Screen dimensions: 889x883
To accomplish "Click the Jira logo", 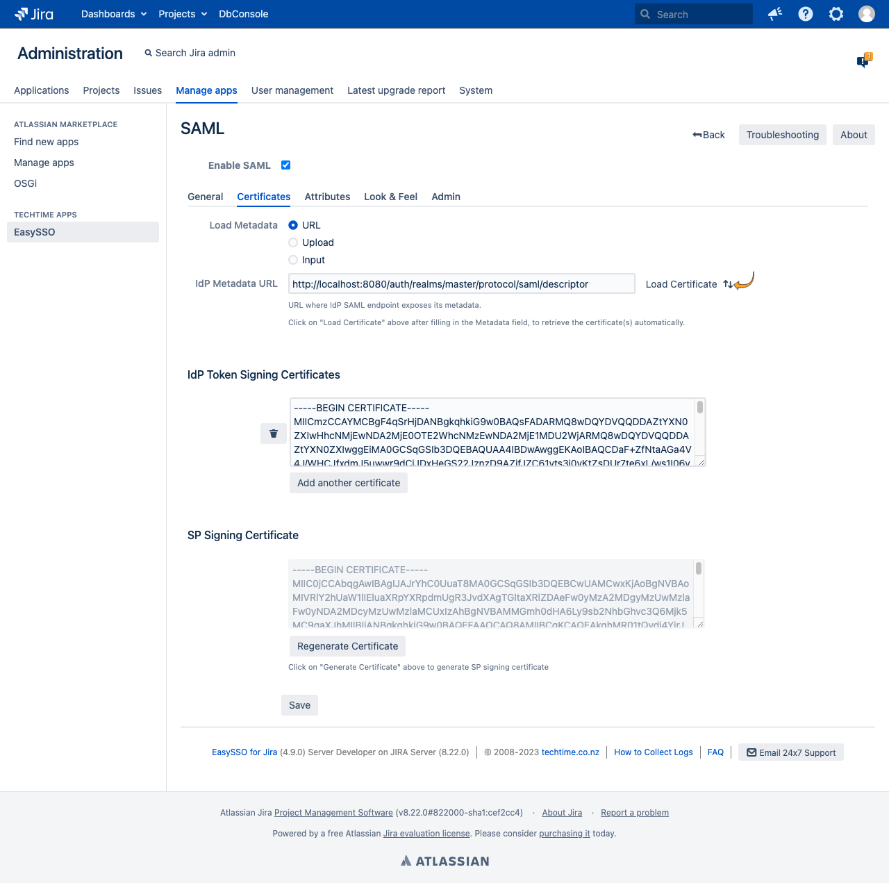I will tap(34, 14).
